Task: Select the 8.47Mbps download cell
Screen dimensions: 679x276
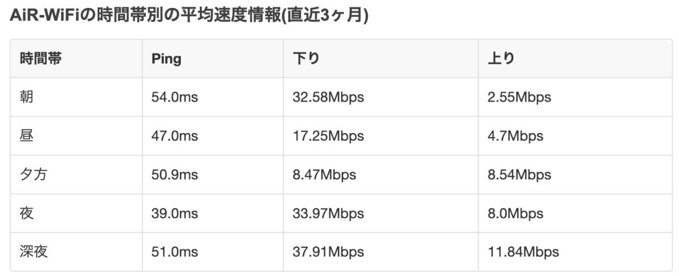Action: (324, 175)
